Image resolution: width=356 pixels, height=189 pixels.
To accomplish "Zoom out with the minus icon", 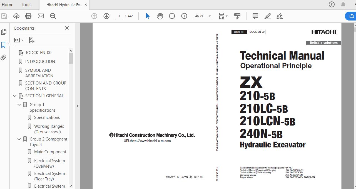I will pos(172,16).
